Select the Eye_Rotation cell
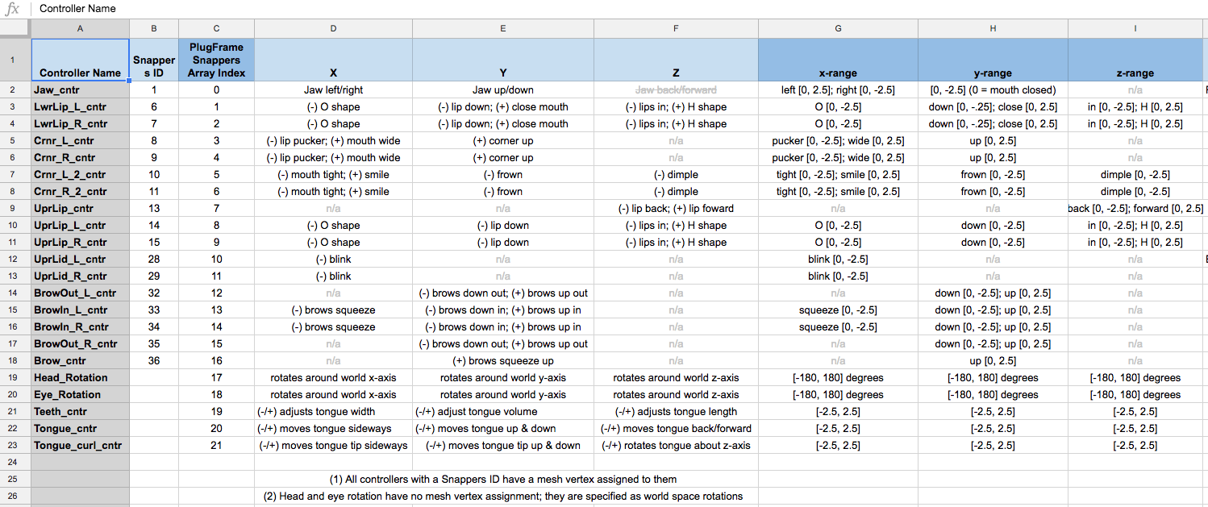 (80, 395)
